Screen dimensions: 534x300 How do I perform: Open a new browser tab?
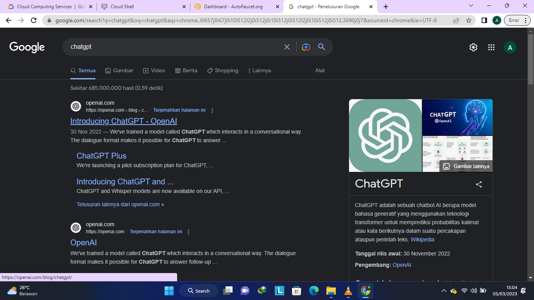tap(386, 7)
